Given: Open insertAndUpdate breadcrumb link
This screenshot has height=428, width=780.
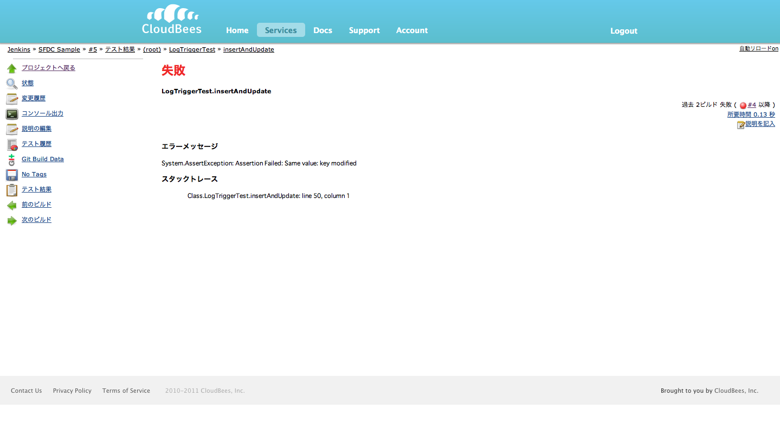Looking at the screenshot, I should coord(249,49).
